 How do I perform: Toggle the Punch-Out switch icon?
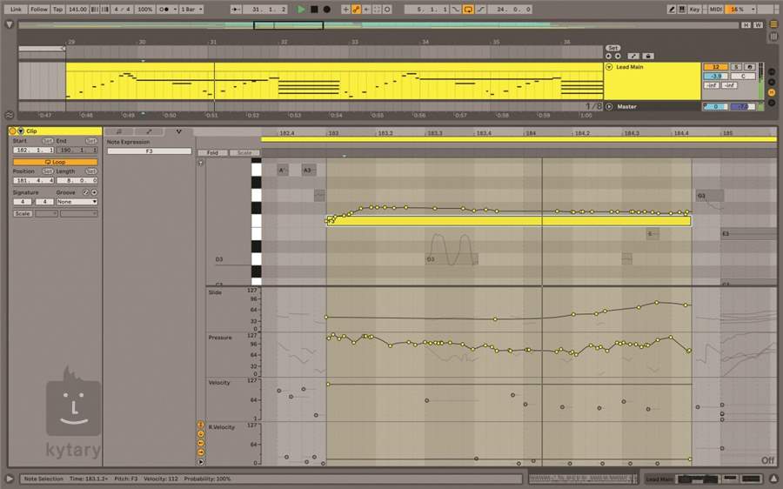tap(480, 9)
